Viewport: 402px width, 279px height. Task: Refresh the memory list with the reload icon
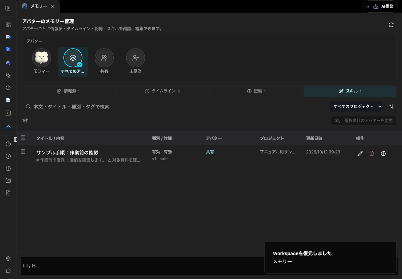coord(391,25)
